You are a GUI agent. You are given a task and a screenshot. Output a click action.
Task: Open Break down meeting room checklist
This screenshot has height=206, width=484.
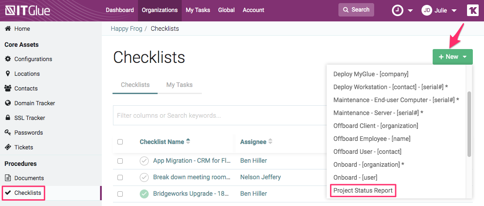click(192, 177)
